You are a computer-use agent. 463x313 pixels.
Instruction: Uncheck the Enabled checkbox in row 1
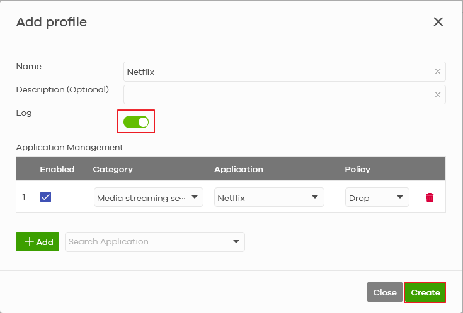[x=45, y=197]
